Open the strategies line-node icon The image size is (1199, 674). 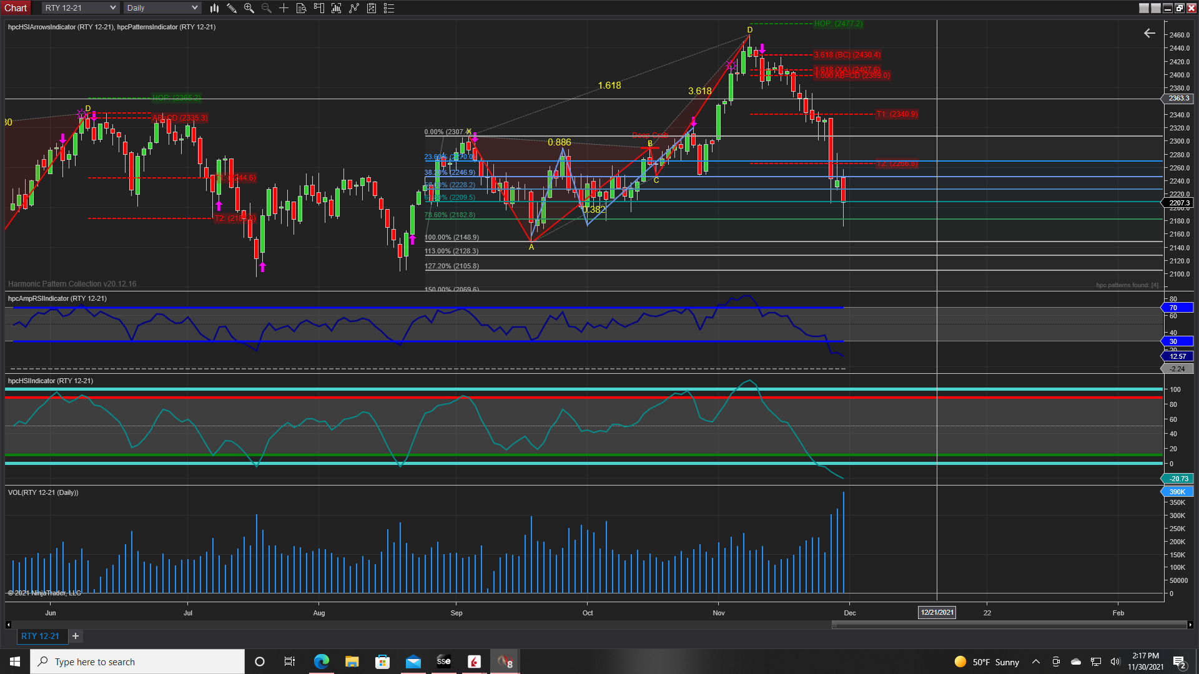tap(354, 8)
